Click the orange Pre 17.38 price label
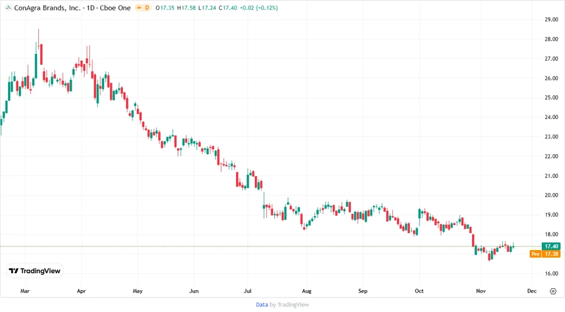 [545, 254]
